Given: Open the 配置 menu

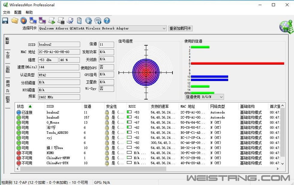Looking at the screenshot, I should point(18,13).
